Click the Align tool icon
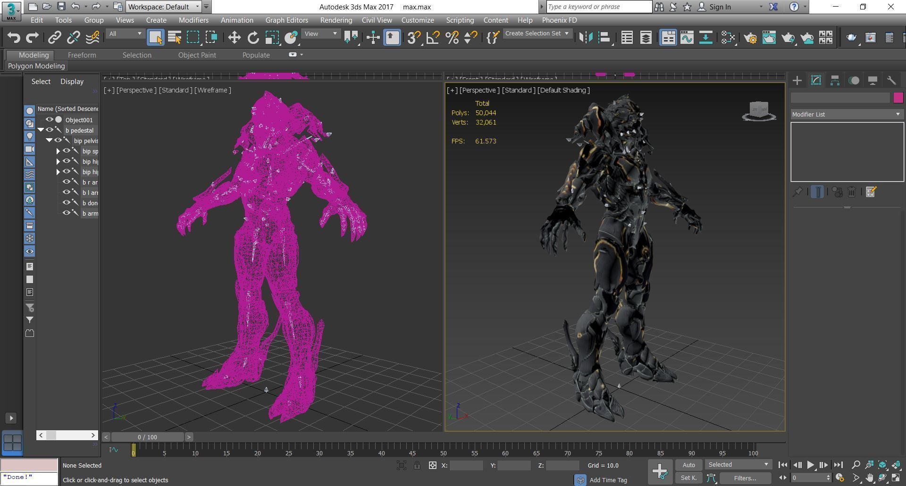This screenshot has width=906, height=486. click(604, 37)
